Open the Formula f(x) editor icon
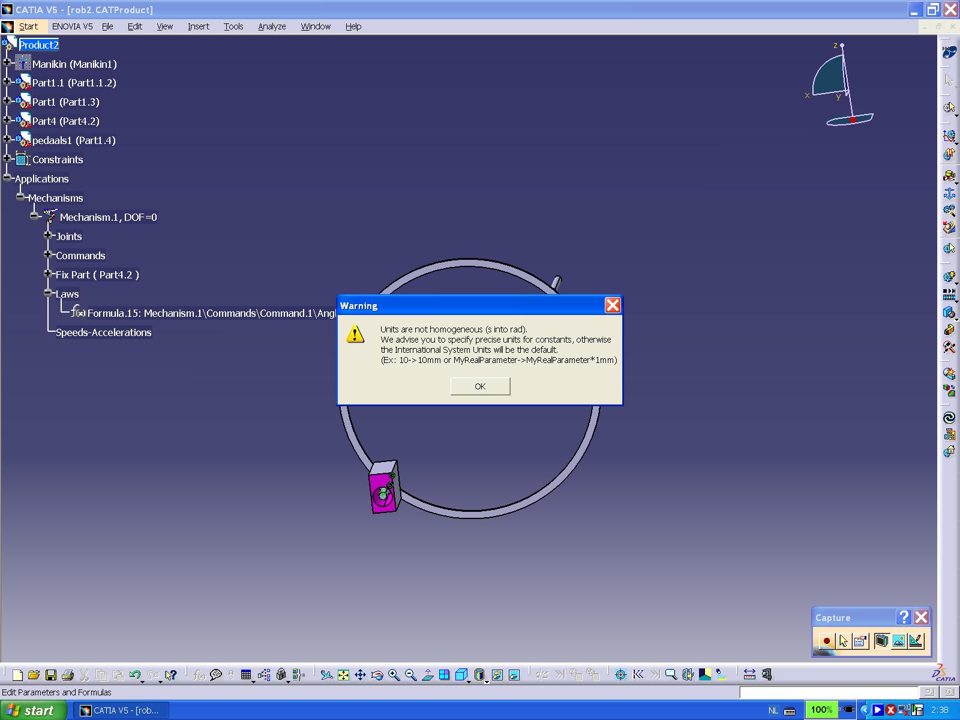 [x=199, y=675]
